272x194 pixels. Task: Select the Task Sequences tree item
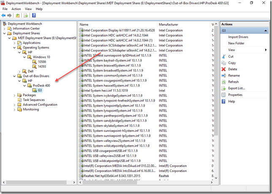(33, 100)
